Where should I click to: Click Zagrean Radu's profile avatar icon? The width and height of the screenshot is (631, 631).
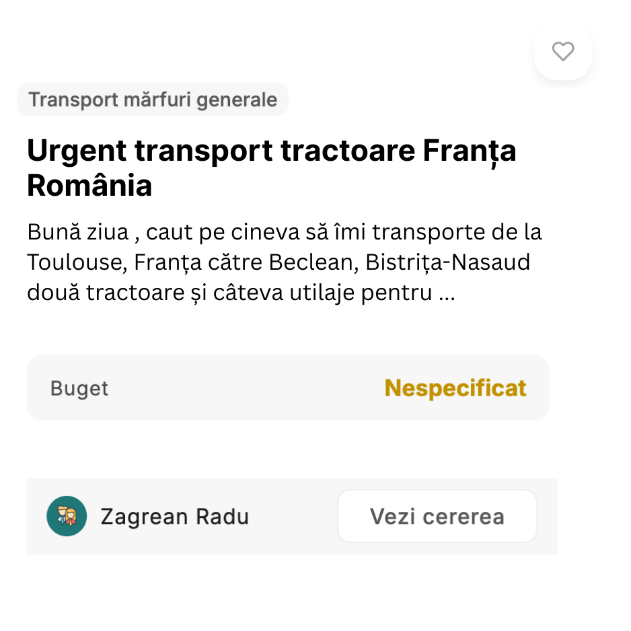point(67,516)
